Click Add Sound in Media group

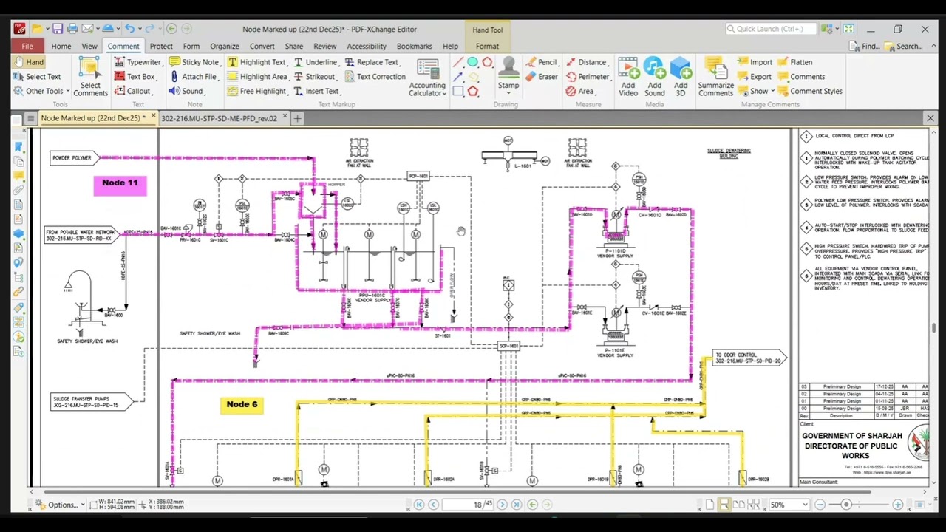coord(654,78)
